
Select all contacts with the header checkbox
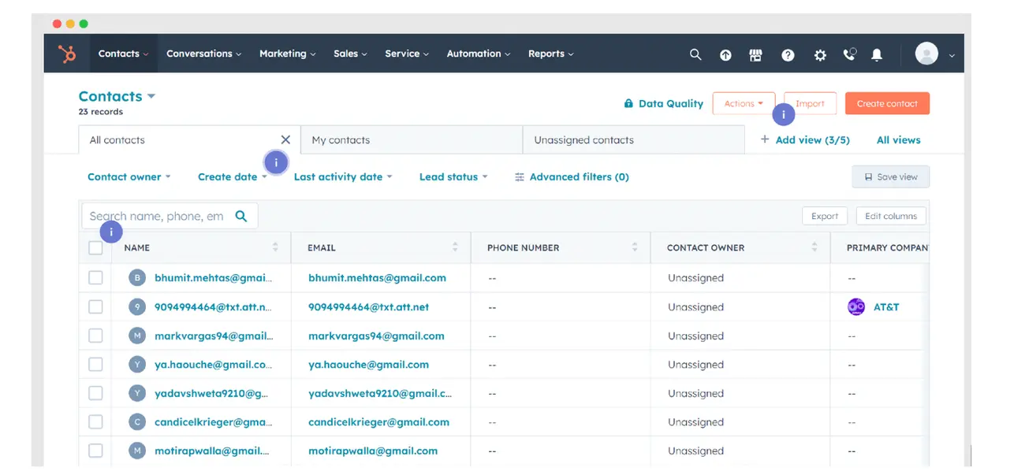(x=95, y=247)
